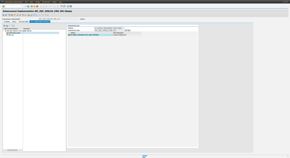Click the blue information 'i' toolbar icon
Viewport: 290px width, 158px height.
pos(37,15)
